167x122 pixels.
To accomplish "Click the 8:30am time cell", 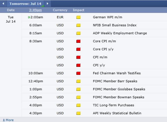I will 36,41.
